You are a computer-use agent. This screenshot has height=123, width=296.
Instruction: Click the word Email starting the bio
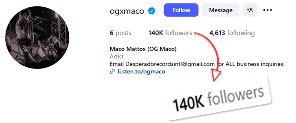[117, 64]
